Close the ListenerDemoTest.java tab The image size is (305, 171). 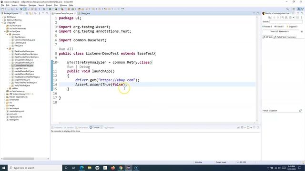(75, 13)
